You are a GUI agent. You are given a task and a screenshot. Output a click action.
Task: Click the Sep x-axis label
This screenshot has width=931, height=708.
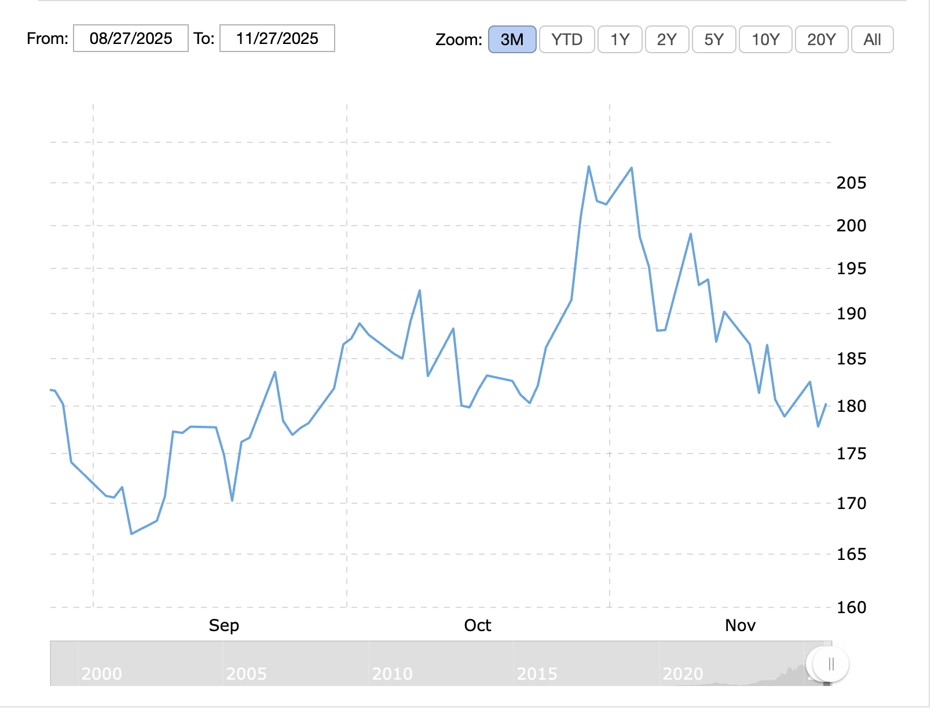click(x=224, y=625)
